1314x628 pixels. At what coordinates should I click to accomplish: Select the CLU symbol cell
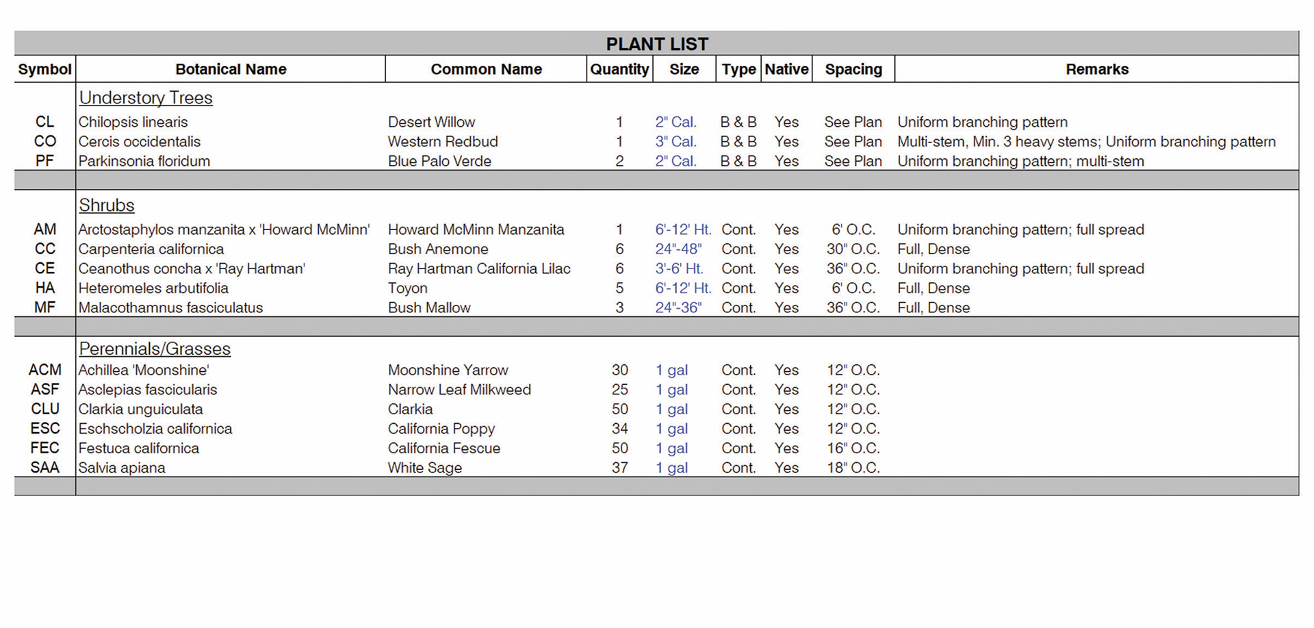pos(45,409)
